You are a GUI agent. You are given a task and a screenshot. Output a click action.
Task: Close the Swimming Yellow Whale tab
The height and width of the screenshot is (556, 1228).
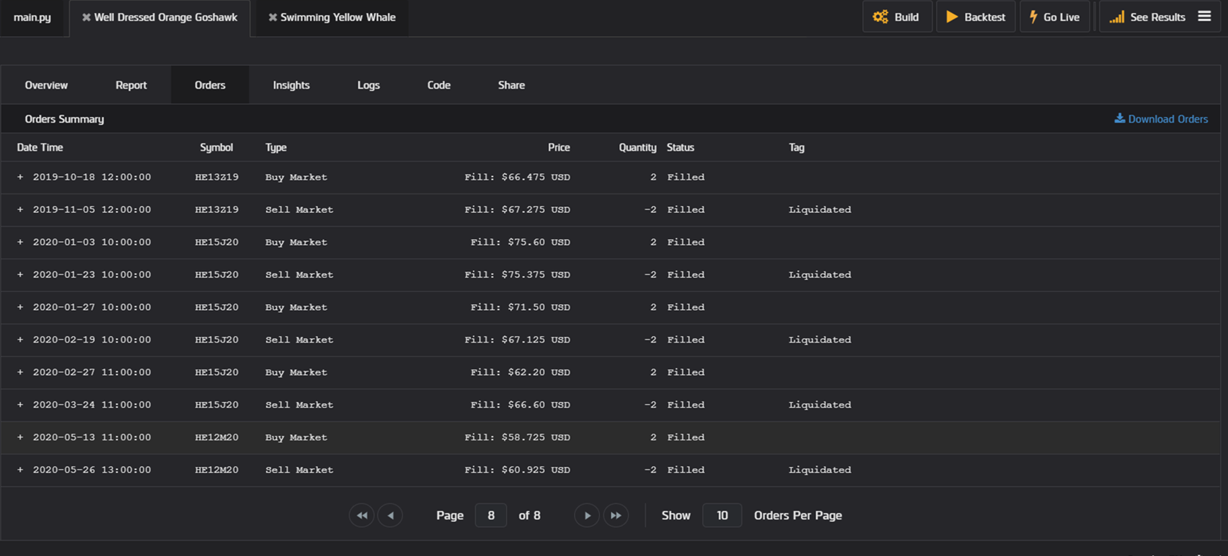point(272,17)
